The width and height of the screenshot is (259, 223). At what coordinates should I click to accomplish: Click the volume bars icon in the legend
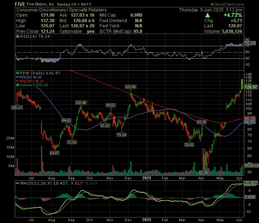[17, 85]
